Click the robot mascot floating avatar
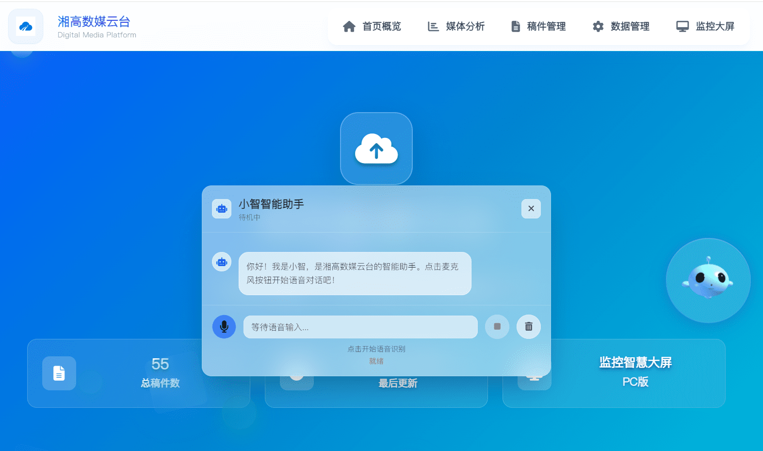763x451 pixels. pyautogui.click(x=708, y=281)
